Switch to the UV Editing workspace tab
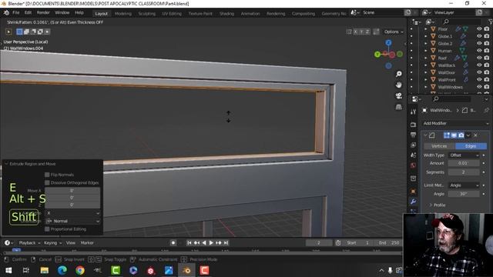This screenshot has height=277, width=493. 172,14
